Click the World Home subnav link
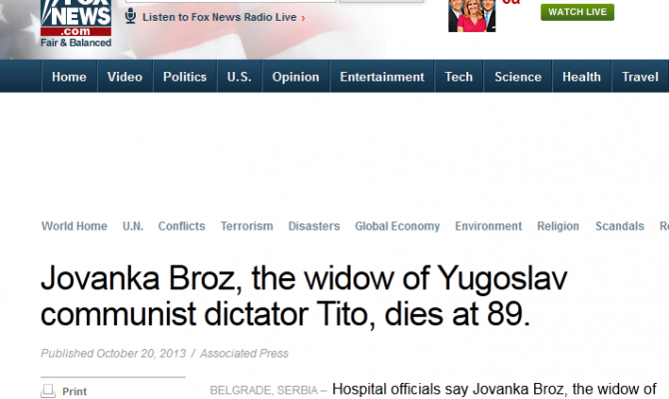 tap(74, 225)
